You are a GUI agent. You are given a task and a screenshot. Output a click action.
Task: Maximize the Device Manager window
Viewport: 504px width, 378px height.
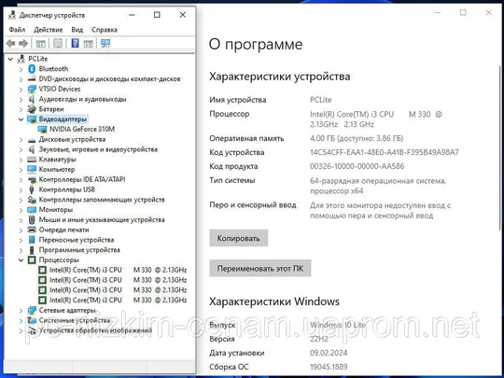(x=157, y=15)
